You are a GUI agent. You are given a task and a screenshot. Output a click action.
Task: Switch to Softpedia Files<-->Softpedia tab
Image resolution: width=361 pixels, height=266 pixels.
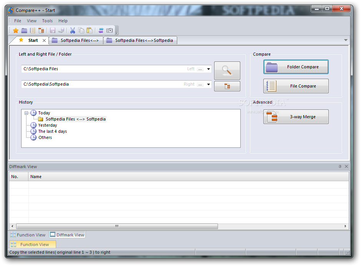click(140, 40)
